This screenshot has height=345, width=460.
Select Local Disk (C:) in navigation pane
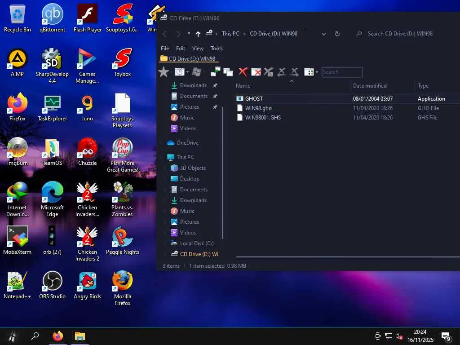point(197,243)
